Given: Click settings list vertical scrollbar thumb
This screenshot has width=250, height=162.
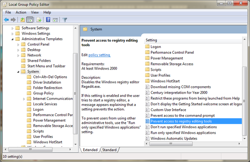Looking at the screenshot, I should click(244, 101).
